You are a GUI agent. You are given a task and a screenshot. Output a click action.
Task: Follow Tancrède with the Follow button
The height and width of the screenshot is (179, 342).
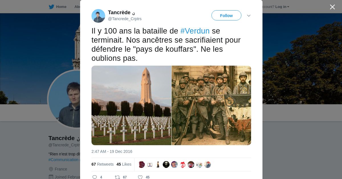pos(226,16)
